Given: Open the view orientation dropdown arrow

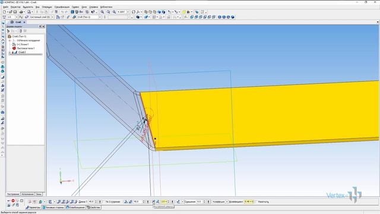Looking at the screenshot, I should [x=141, y=12].
